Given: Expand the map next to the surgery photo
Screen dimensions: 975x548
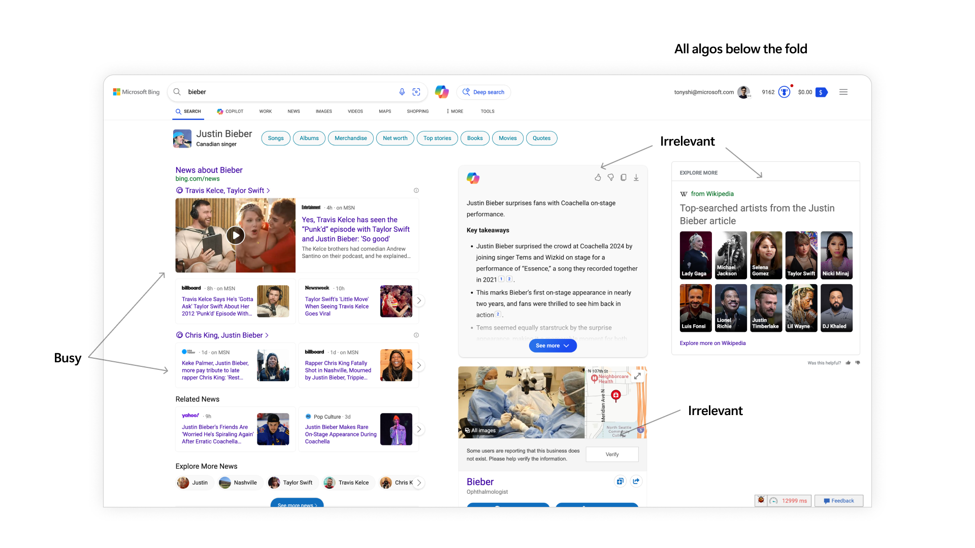Looking at the screenshot, I should 637,376.
